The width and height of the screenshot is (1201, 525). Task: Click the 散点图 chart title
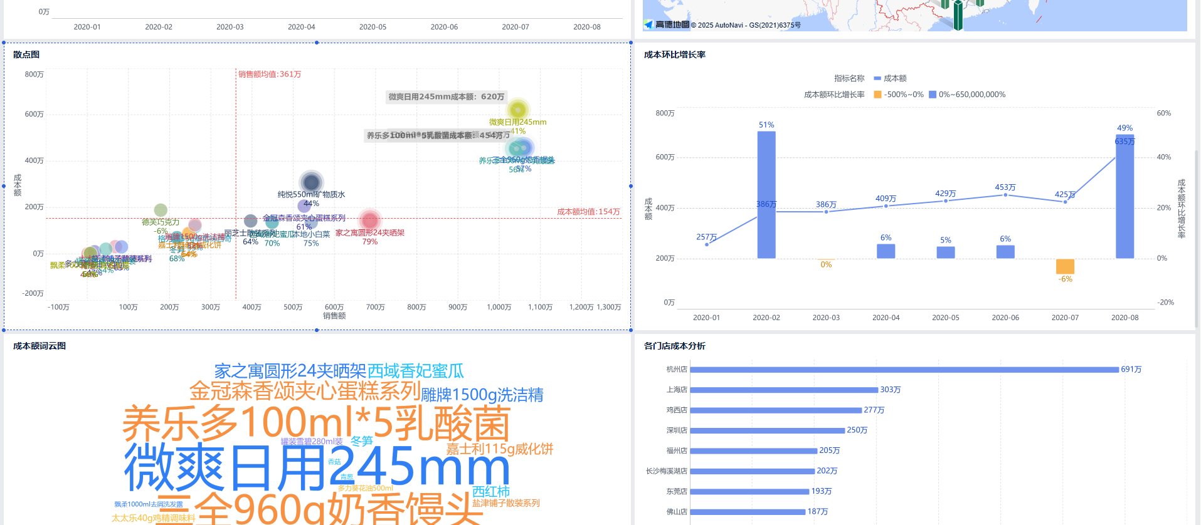[x=26, y=55]
